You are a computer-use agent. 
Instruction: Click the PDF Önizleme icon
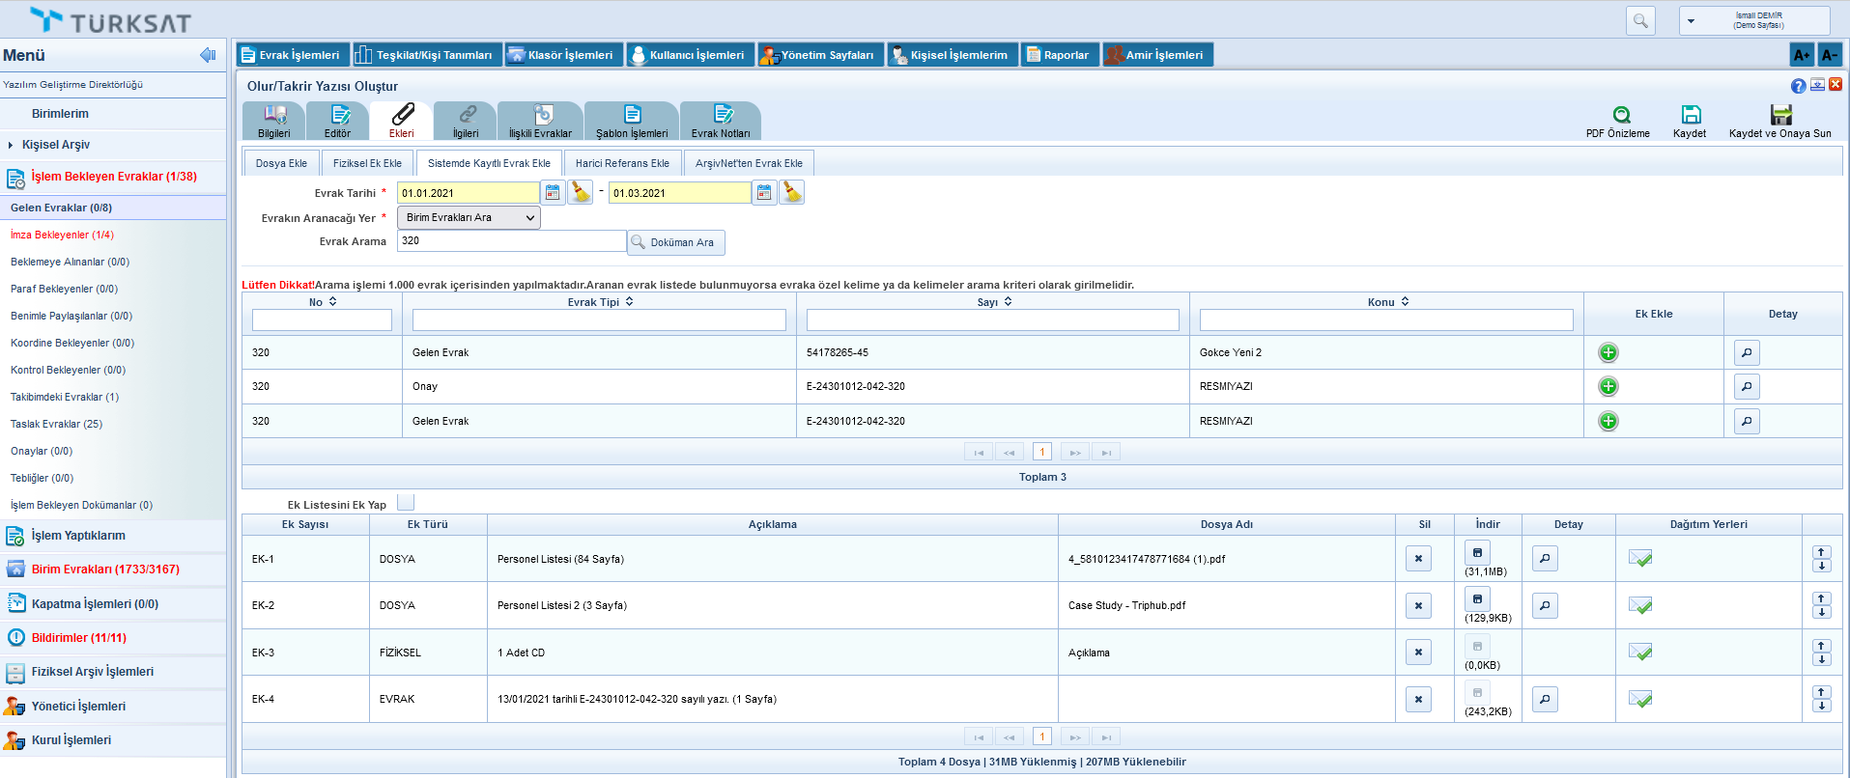point(1621,115)
